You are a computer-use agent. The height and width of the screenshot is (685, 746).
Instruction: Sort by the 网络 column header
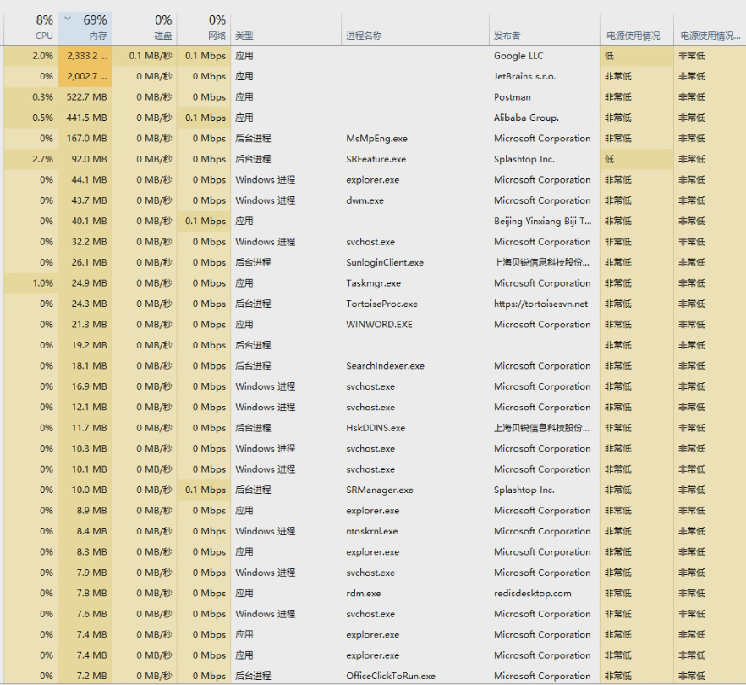pyautogui.click(x=204, y=28)
